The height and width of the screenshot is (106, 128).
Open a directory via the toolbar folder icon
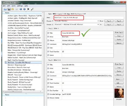[x=5, y=9]
